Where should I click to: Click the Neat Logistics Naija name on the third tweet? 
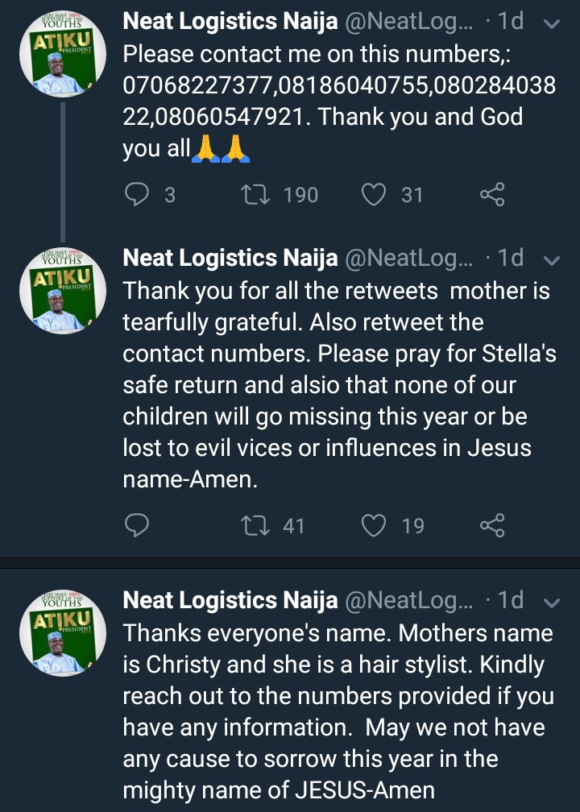click(230, 601)
